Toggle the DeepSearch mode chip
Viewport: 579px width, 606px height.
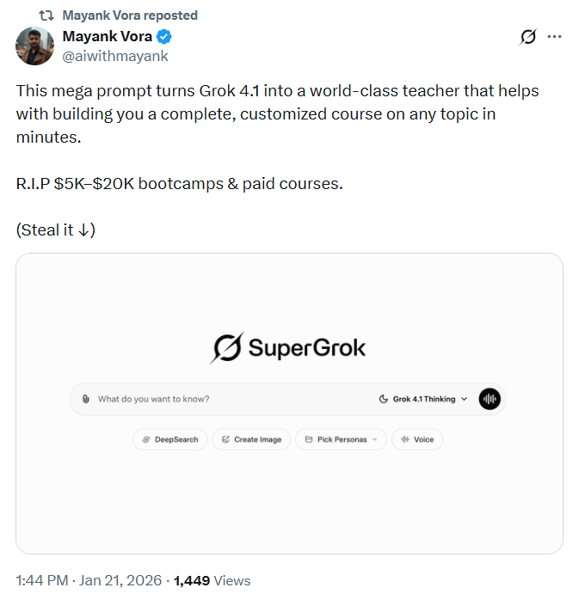(169, 439)
